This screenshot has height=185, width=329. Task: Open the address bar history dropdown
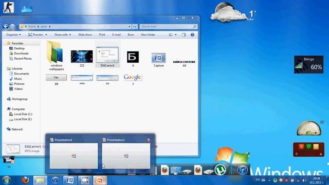(129, 27)
